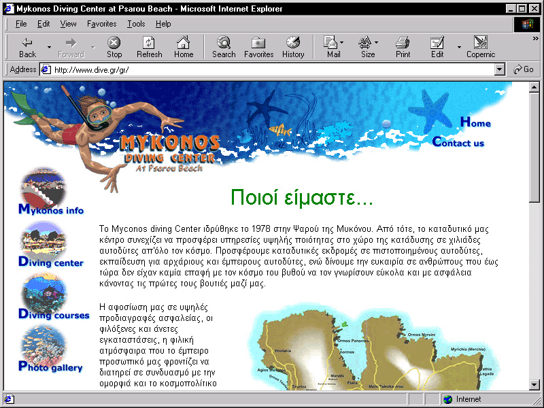Click the Mykonos Diving Center logo
This screenshot has height=408, width=544.
[170, 154]
